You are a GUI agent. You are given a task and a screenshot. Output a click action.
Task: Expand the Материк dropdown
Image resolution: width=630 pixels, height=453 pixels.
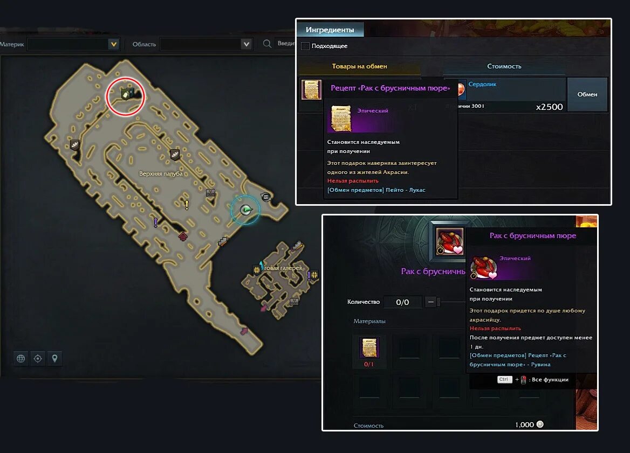coord(114,44)
